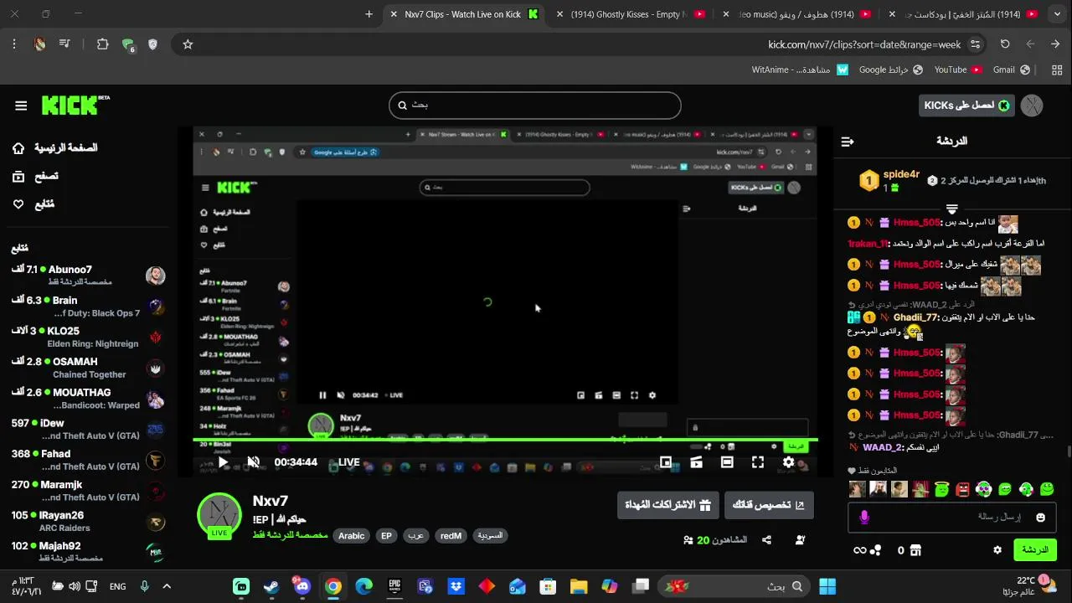This screenshot has width=1072, height=603.
Task: Open Majah92 channel in followed list
Action: (x=88, y=552)
